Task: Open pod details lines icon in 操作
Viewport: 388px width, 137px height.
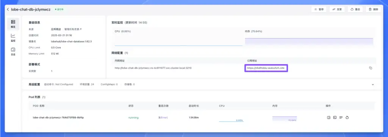Action: [x=341, y=117]
